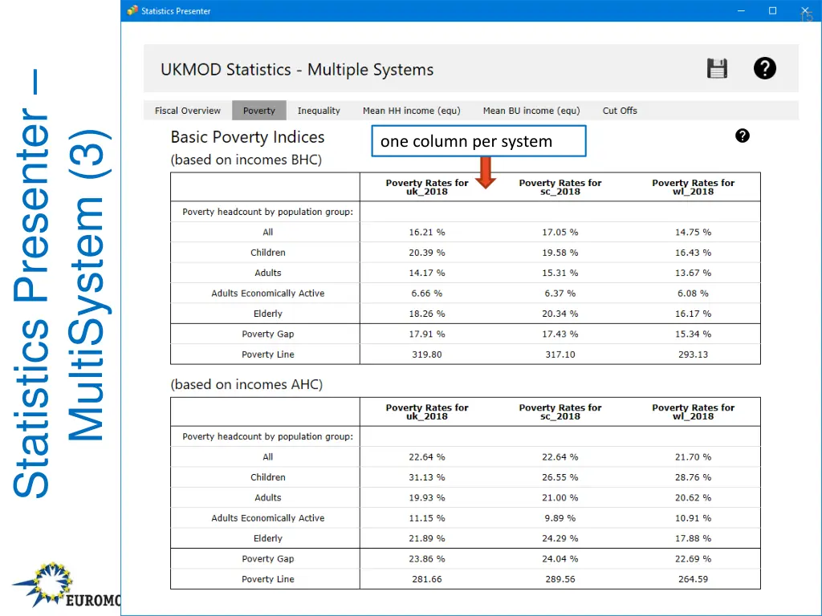Click the 319.80 Poverty Line value
Viewport: 822px width, 616px height.
427,355
